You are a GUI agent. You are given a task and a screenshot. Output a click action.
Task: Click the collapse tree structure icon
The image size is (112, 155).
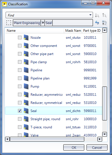coord(104,23)
